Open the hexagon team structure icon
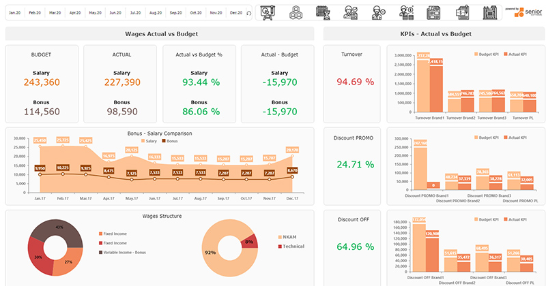Image resolution: width=546 pixels, height=286 pixels. pyautogui.click(x=296, y=13)
